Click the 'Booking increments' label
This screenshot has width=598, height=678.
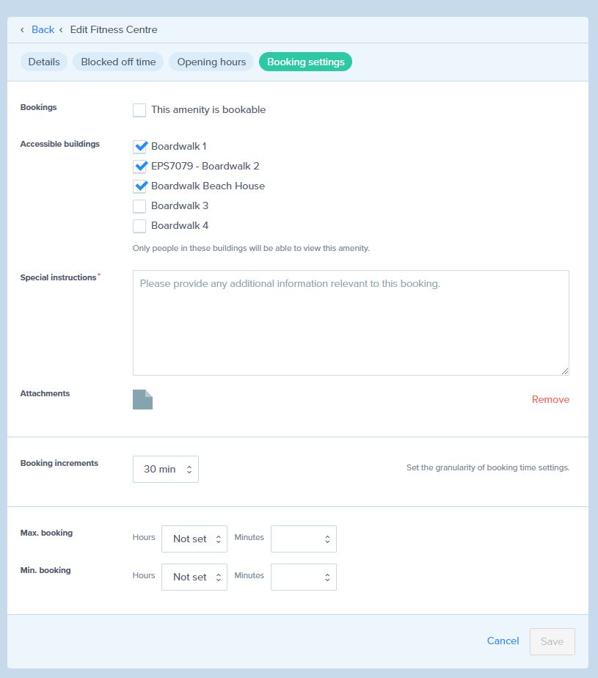(x=59, y=463)
